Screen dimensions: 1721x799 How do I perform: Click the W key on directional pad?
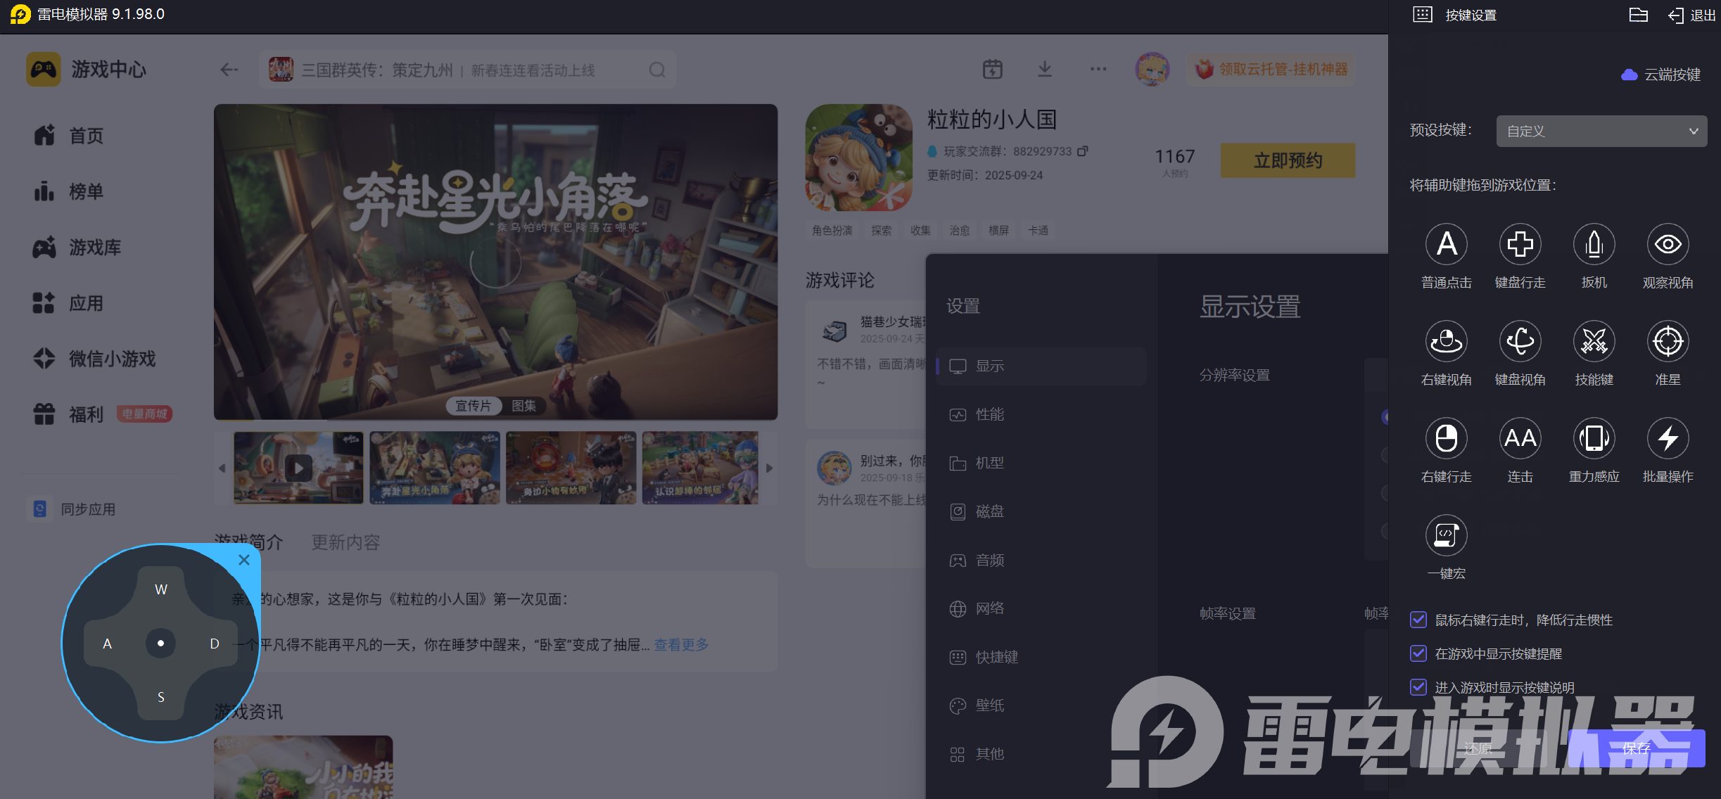(161, 589)
